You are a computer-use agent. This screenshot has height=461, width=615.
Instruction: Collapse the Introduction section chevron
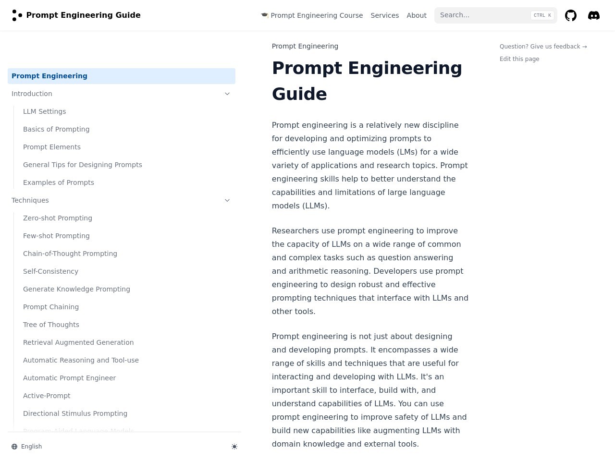tap(227, 94)
